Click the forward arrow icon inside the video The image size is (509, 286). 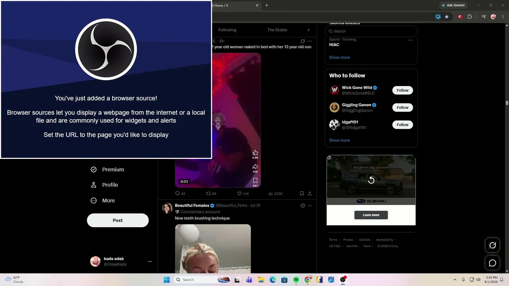click(x=255, y=167)
